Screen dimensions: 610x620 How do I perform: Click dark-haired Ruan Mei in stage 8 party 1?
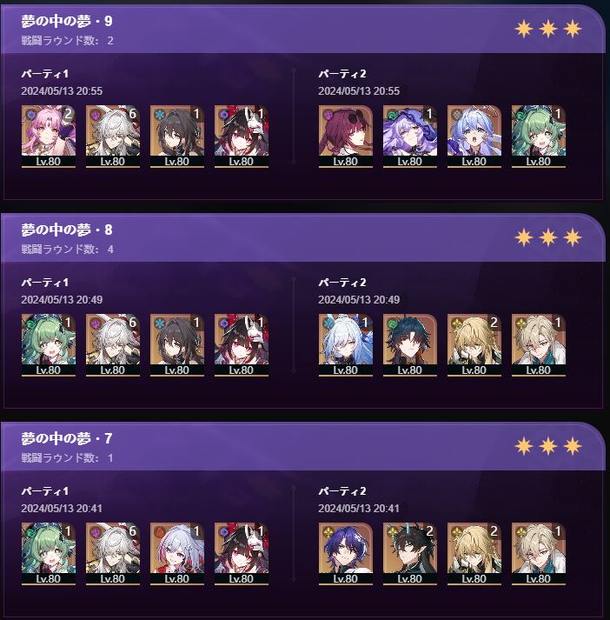click(x=177, y=345)
